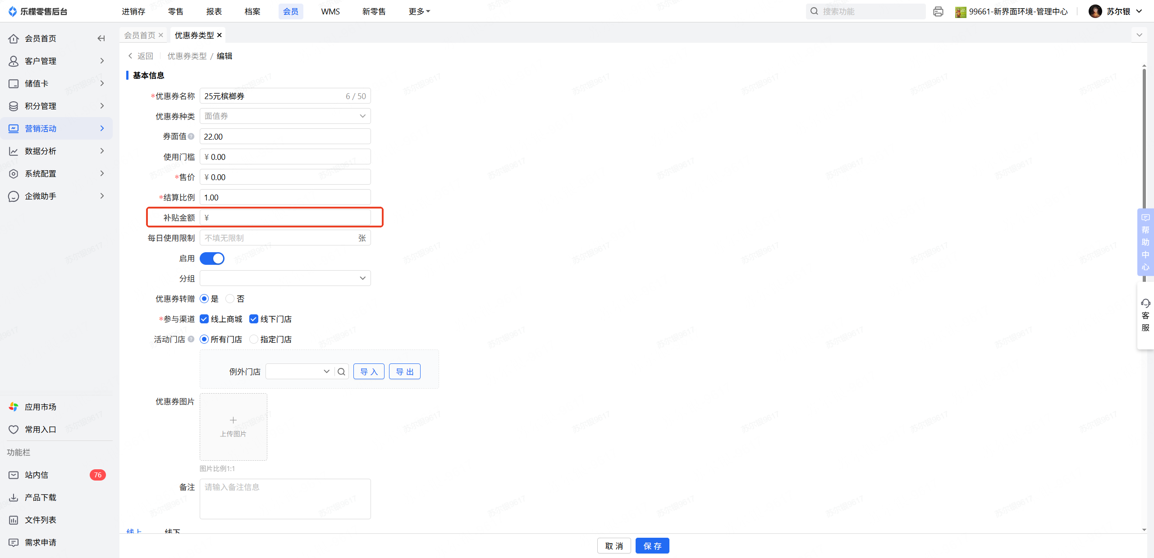This screenshot has width=1154, height=558.
Task: Open 客服 headset support panel
Action: (1145, 315)
